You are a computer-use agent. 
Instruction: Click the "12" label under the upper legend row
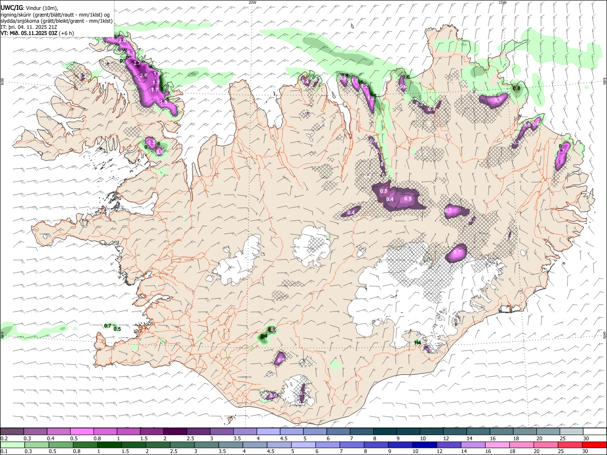pyautogui.click(x=446, y=438)
